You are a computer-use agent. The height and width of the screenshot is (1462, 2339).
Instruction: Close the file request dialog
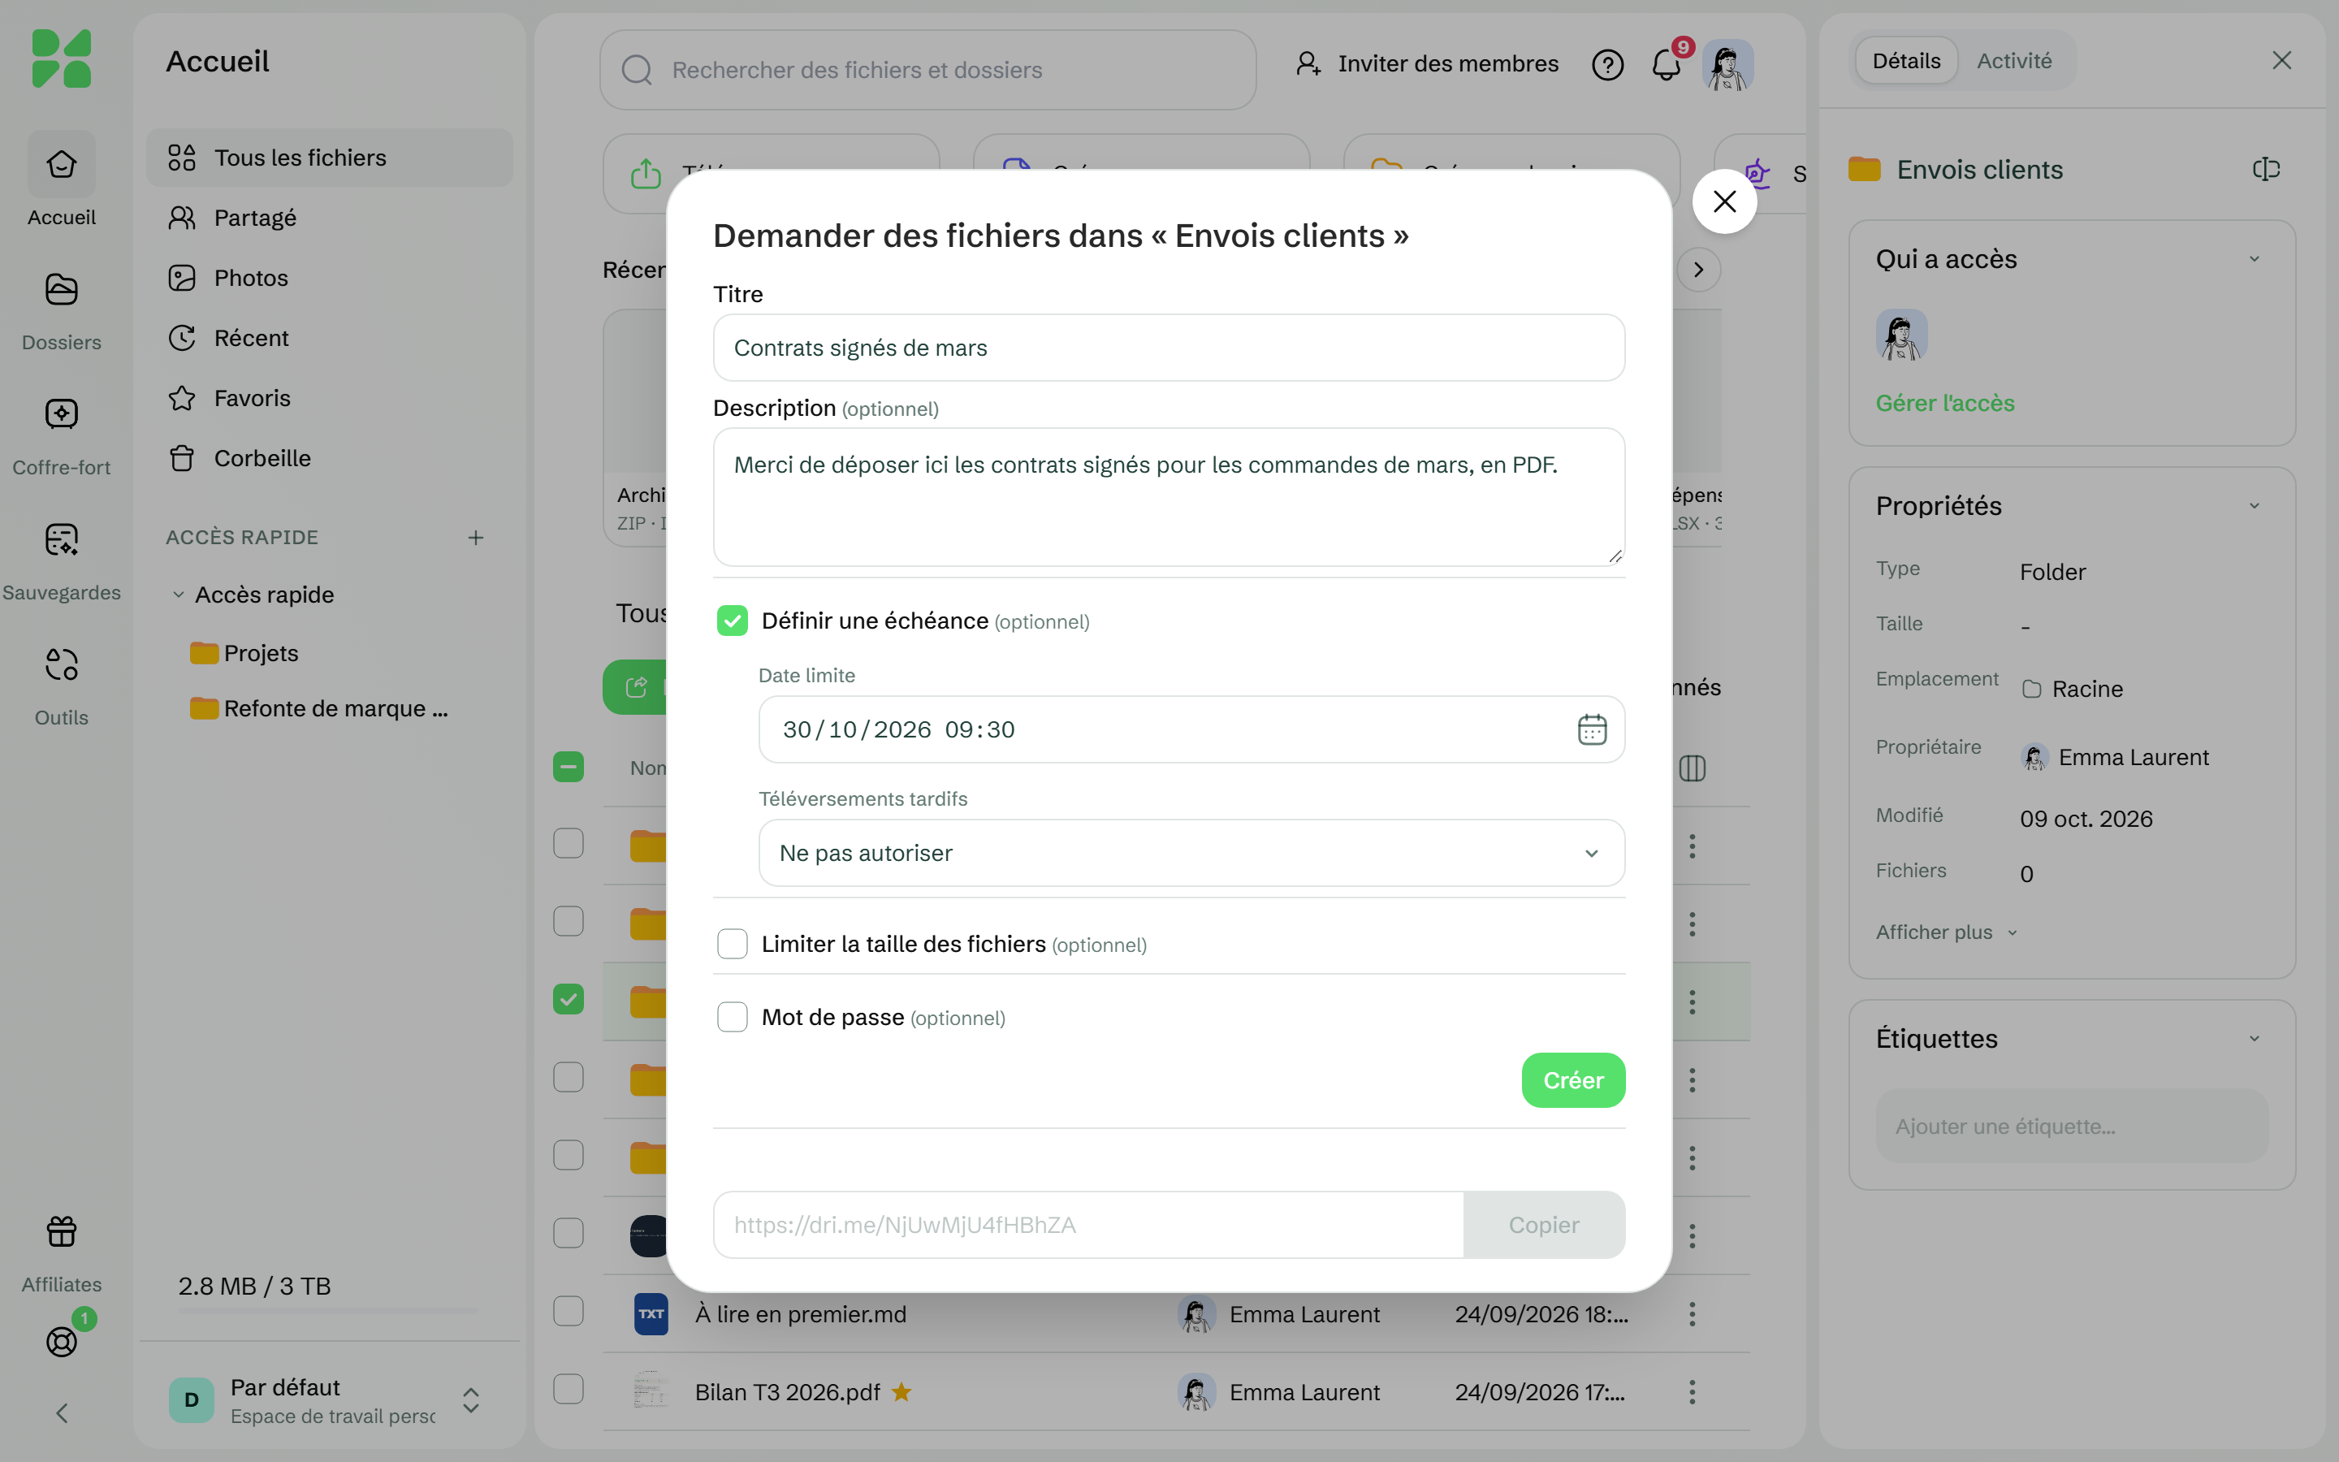pos(1724,201)
